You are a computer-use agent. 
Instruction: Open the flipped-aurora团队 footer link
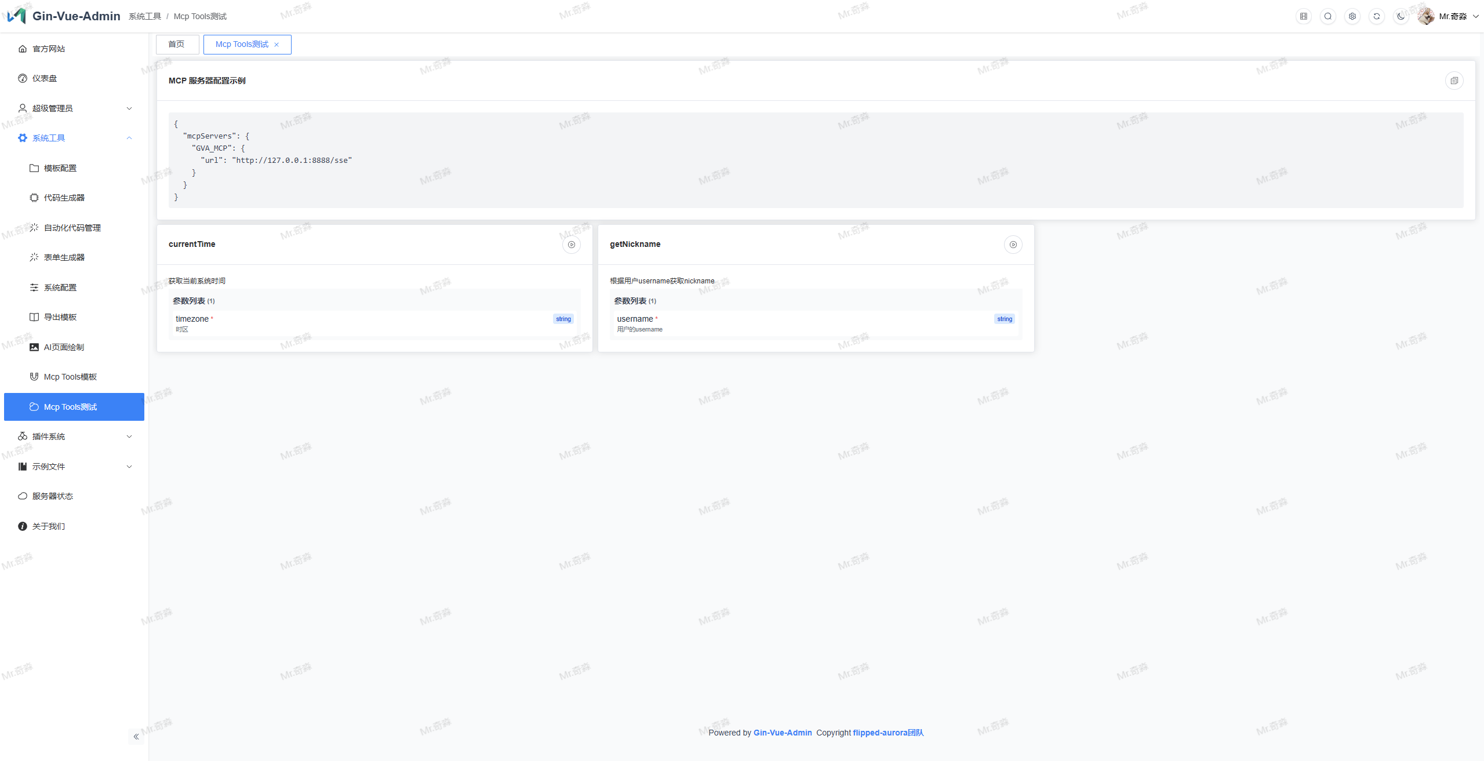coord(888,733)
